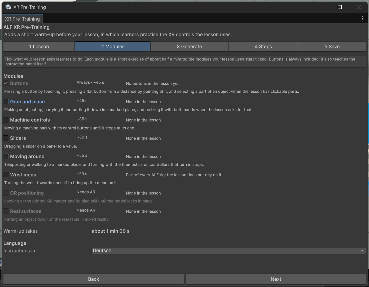Click the Unity icon in the title bar
This screenshot has width=369, height=287.
8,7
